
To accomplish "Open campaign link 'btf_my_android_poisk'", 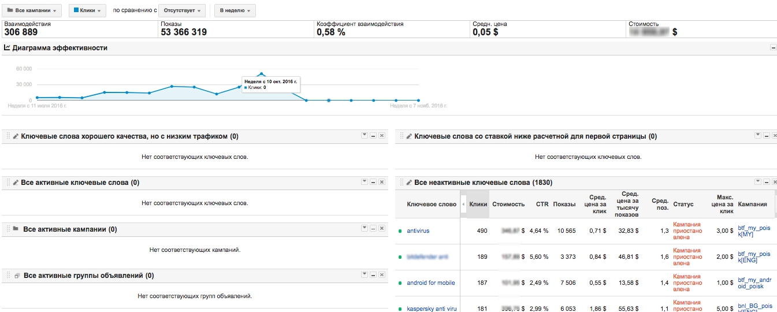I will 754,283.
